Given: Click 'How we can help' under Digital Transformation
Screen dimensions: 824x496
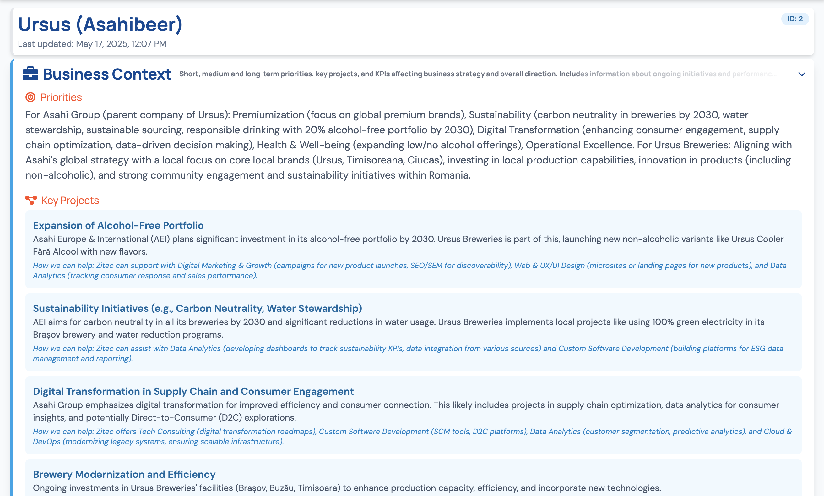Looking at the screenshot, I should (412, 436).
